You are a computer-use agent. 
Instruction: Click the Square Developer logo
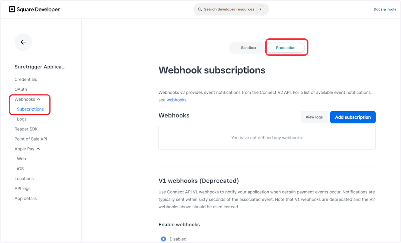click(34, 9)
